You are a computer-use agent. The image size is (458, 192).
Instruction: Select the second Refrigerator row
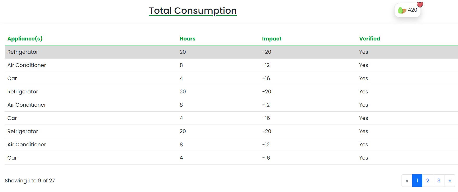coord(23,92)
